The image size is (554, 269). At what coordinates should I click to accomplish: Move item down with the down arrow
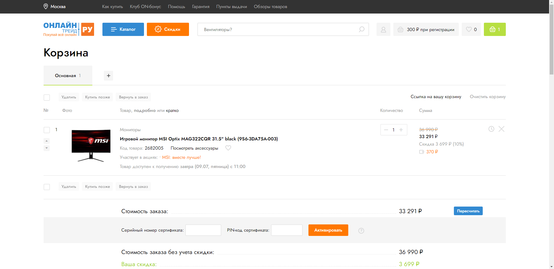click(46, 148)
